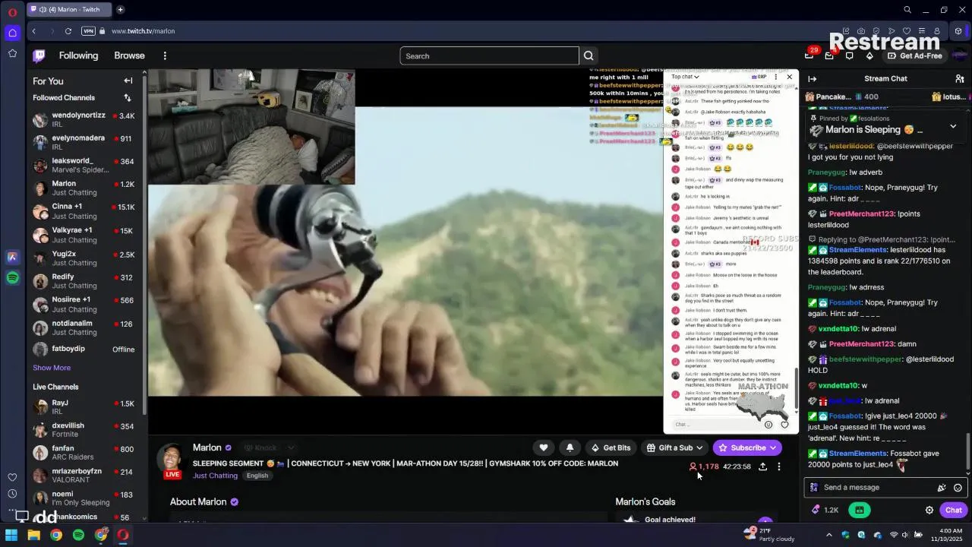Open the Bits diamond icon in top bar

[869, 55]
